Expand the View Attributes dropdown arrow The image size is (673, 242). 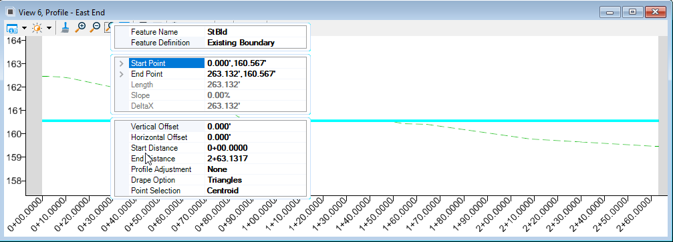tap(24, 29)
